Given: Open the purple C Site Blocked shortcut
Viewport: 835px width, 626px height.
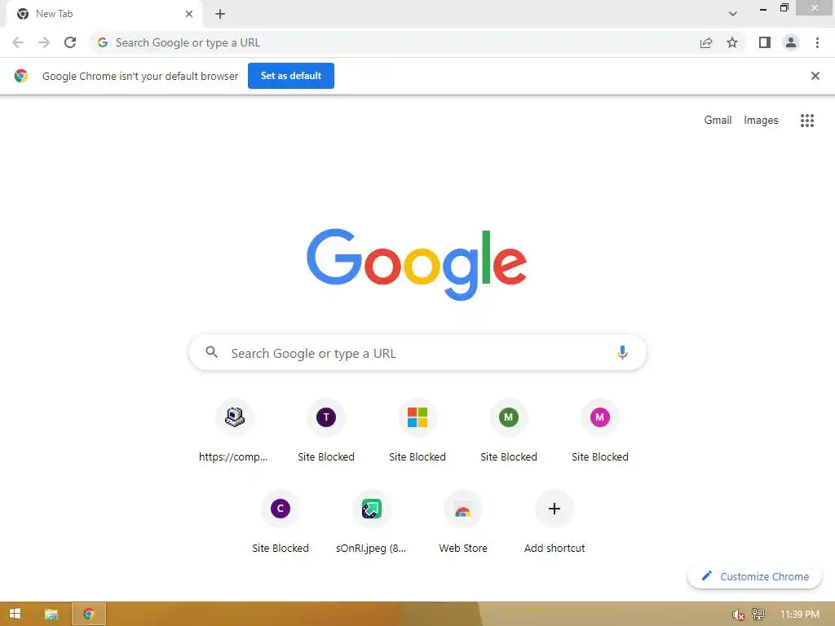Looking at the screenshot, I should pos(281,522).
